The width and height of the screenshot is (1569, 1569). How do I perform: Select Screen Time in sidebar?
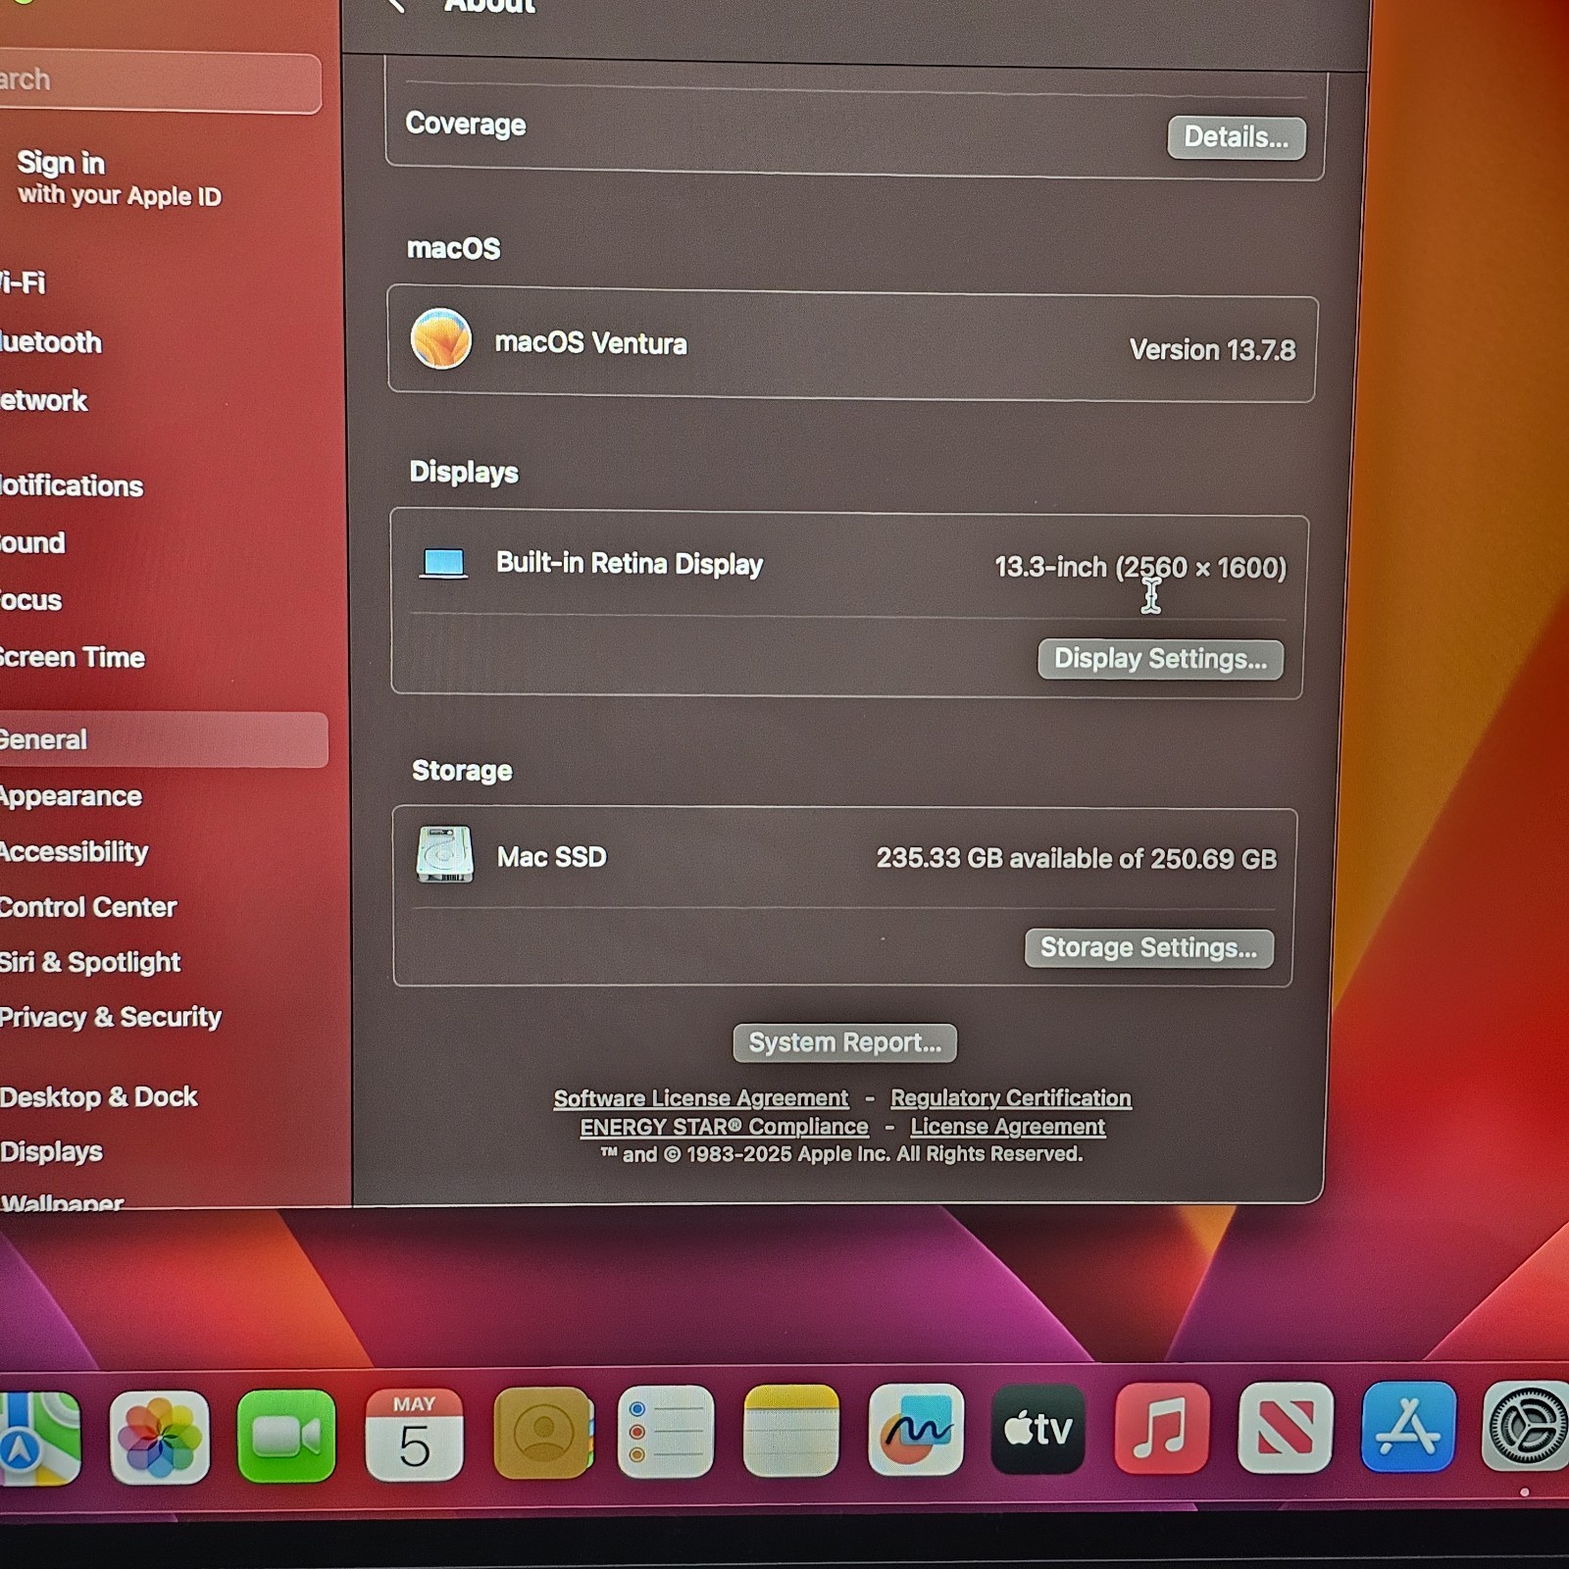(73, 657)
